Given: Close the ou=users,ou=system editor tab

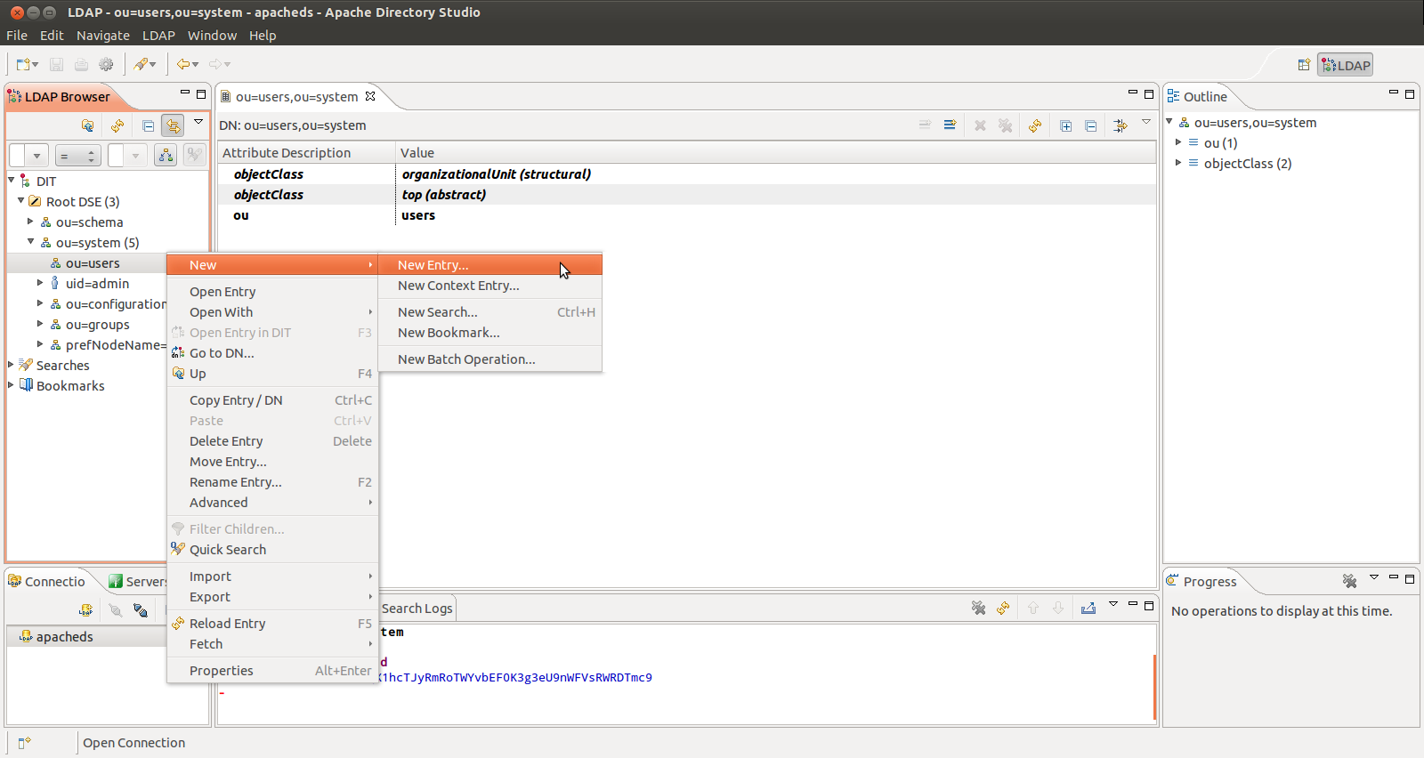Looking at the screenshot, I should tap(370, 96).
